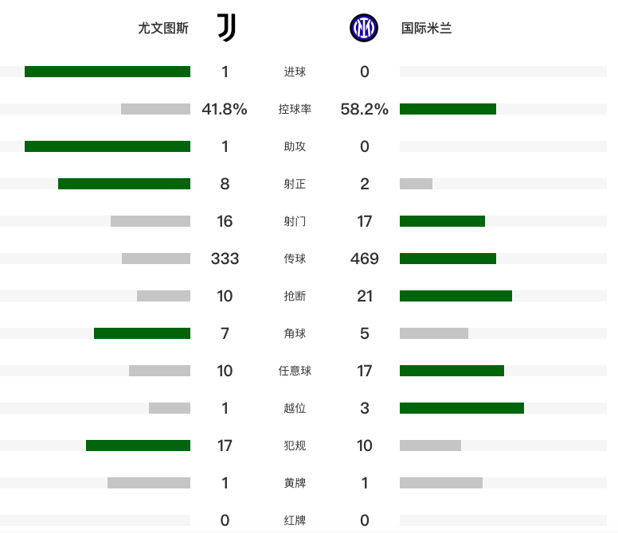Click Inter's green offside bar
Viewport: 618px width, 533px height.
point(462,408)
